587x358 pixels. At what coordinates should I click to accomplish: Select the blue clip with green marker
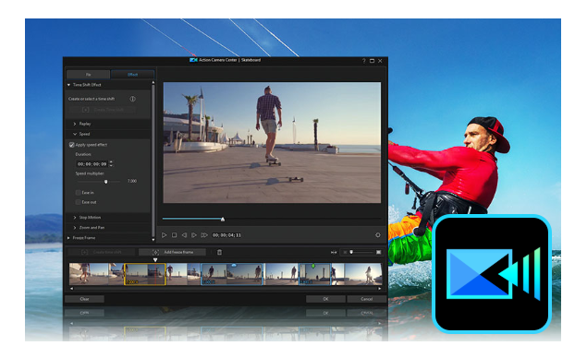(315, 274)
